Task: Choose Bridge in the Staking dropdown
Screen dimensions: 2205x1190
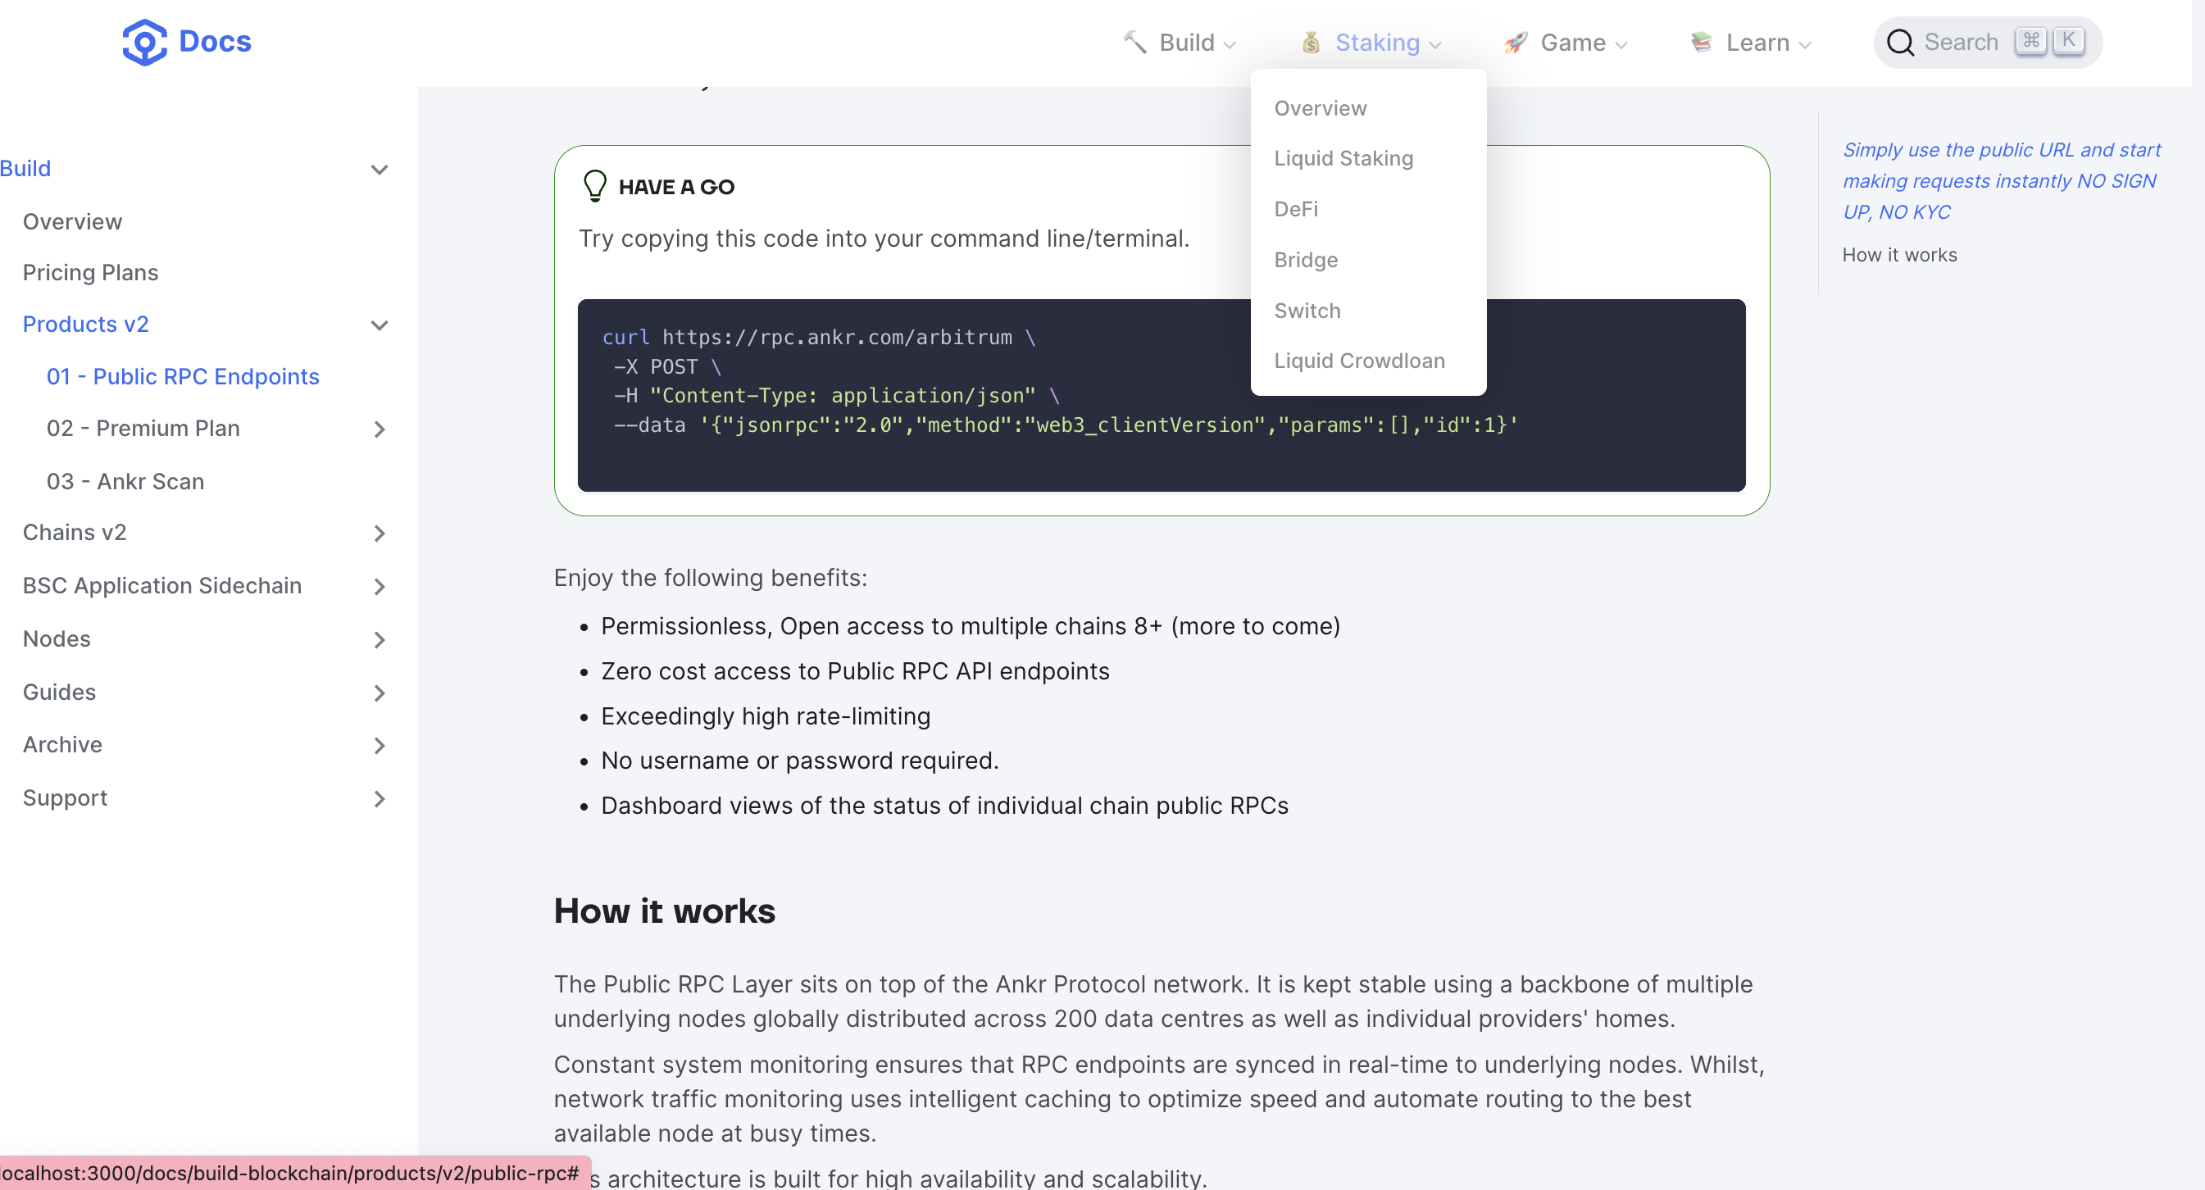Action: click(1305, 260)
